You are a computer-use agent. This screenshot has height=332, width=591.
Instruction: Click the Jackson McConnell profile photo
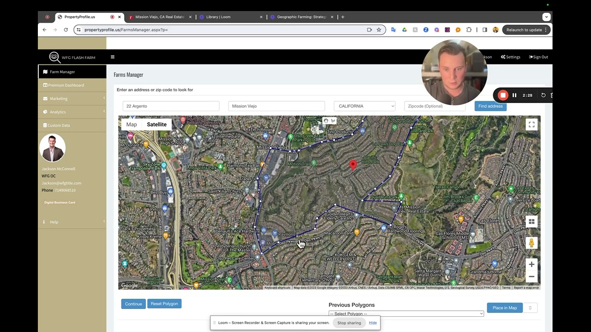tap(52, 148)
